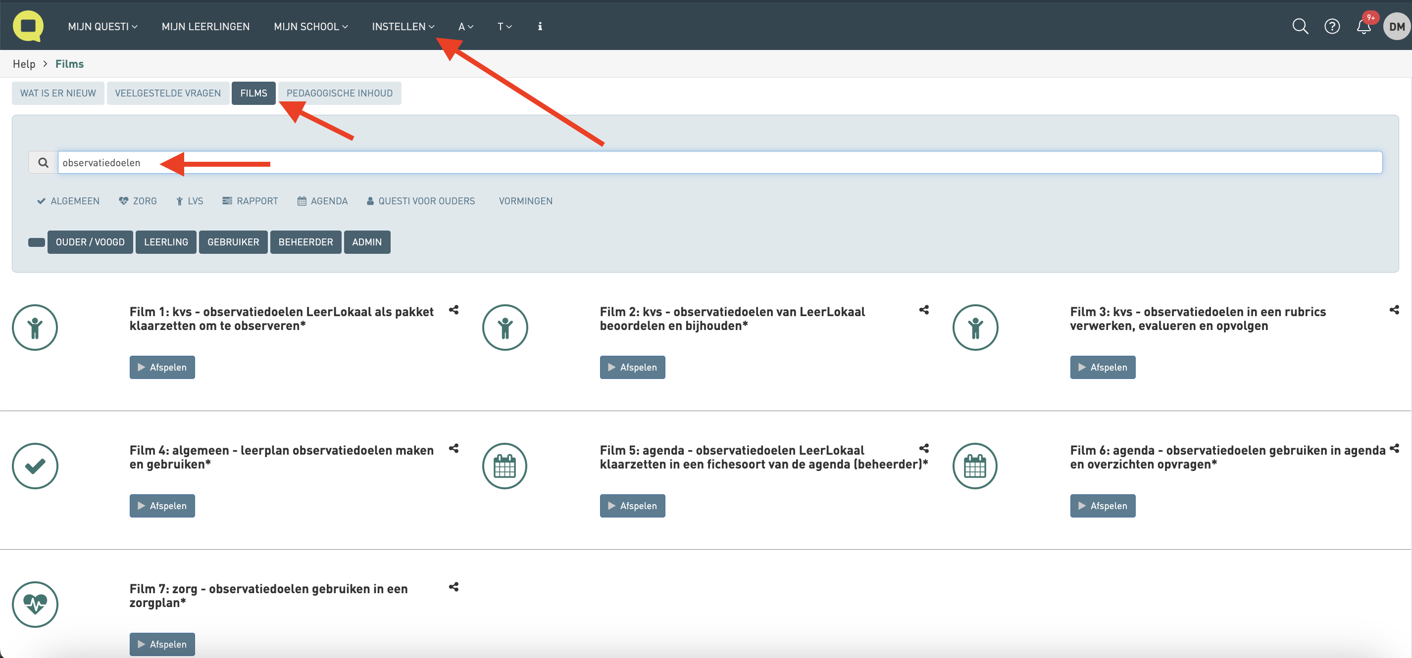Toggle the ZORG category filter

point(138,201)
